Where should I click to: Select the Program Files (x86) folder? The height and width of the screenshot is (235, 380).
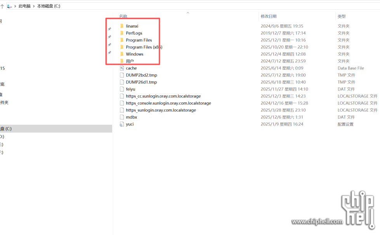click(x=144, y=47)
